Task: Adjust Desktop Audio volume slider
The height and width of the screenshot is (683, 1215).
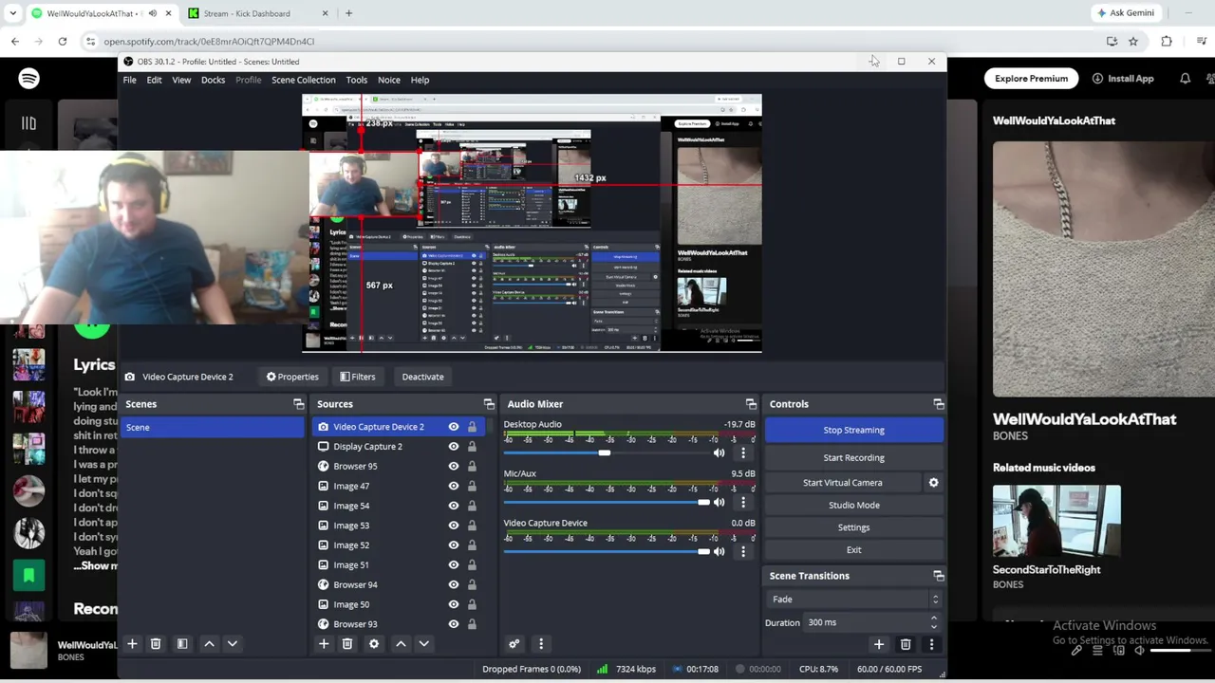Action: tap(605, 453)
